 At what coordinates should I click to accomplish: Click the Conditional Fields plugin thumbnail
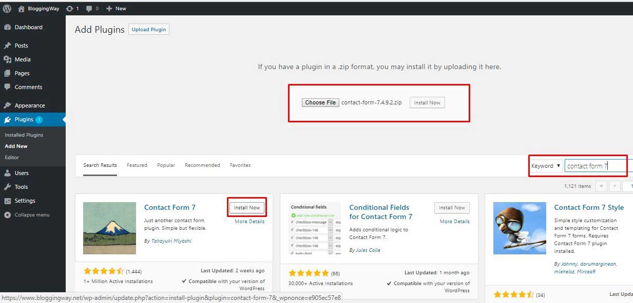click(x=315, y=228)
